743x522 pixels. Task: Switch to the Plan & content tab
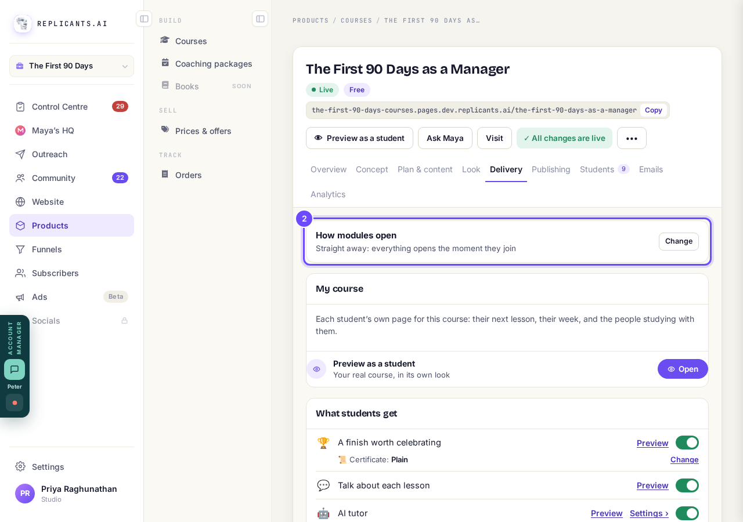[425, 169]
